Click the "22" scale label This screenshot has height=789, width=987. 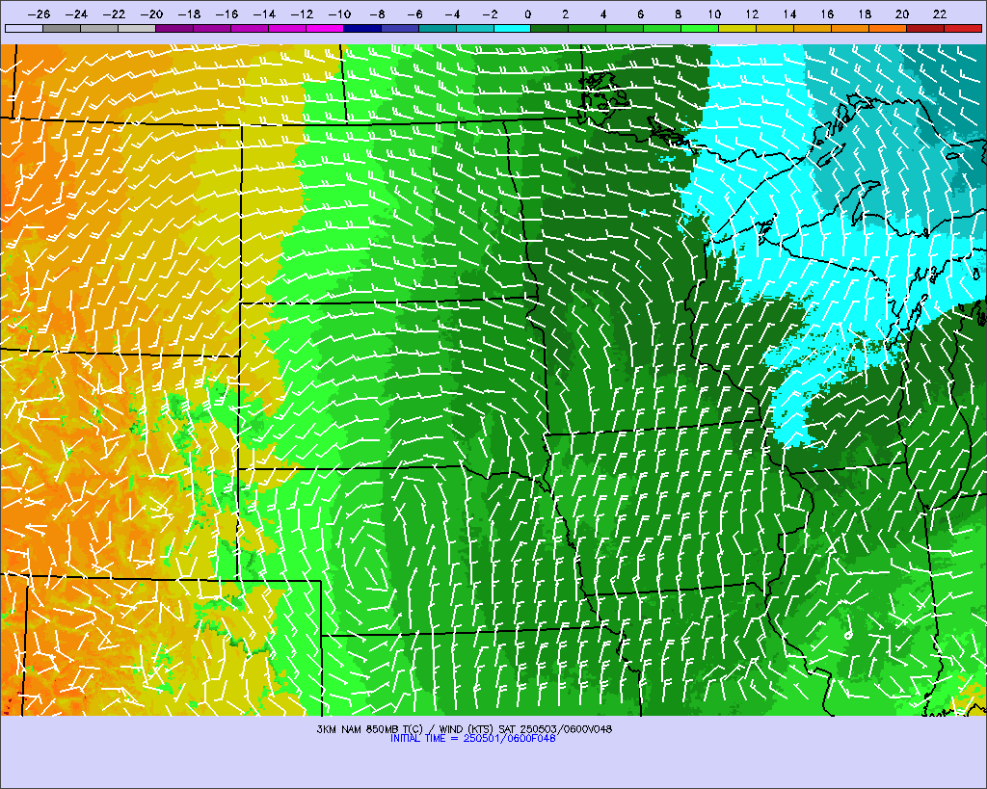point(939,13)
